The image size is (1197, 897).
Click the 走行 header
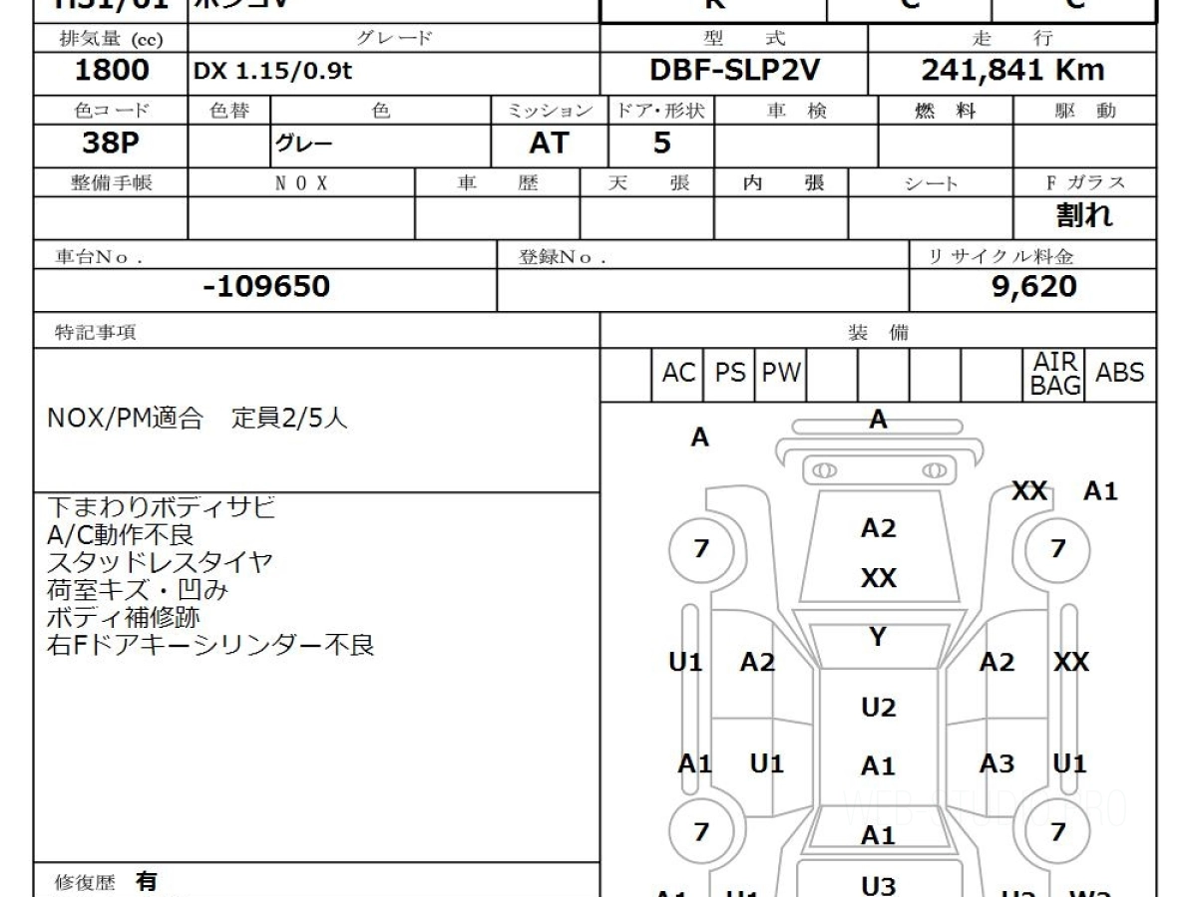1010,38
